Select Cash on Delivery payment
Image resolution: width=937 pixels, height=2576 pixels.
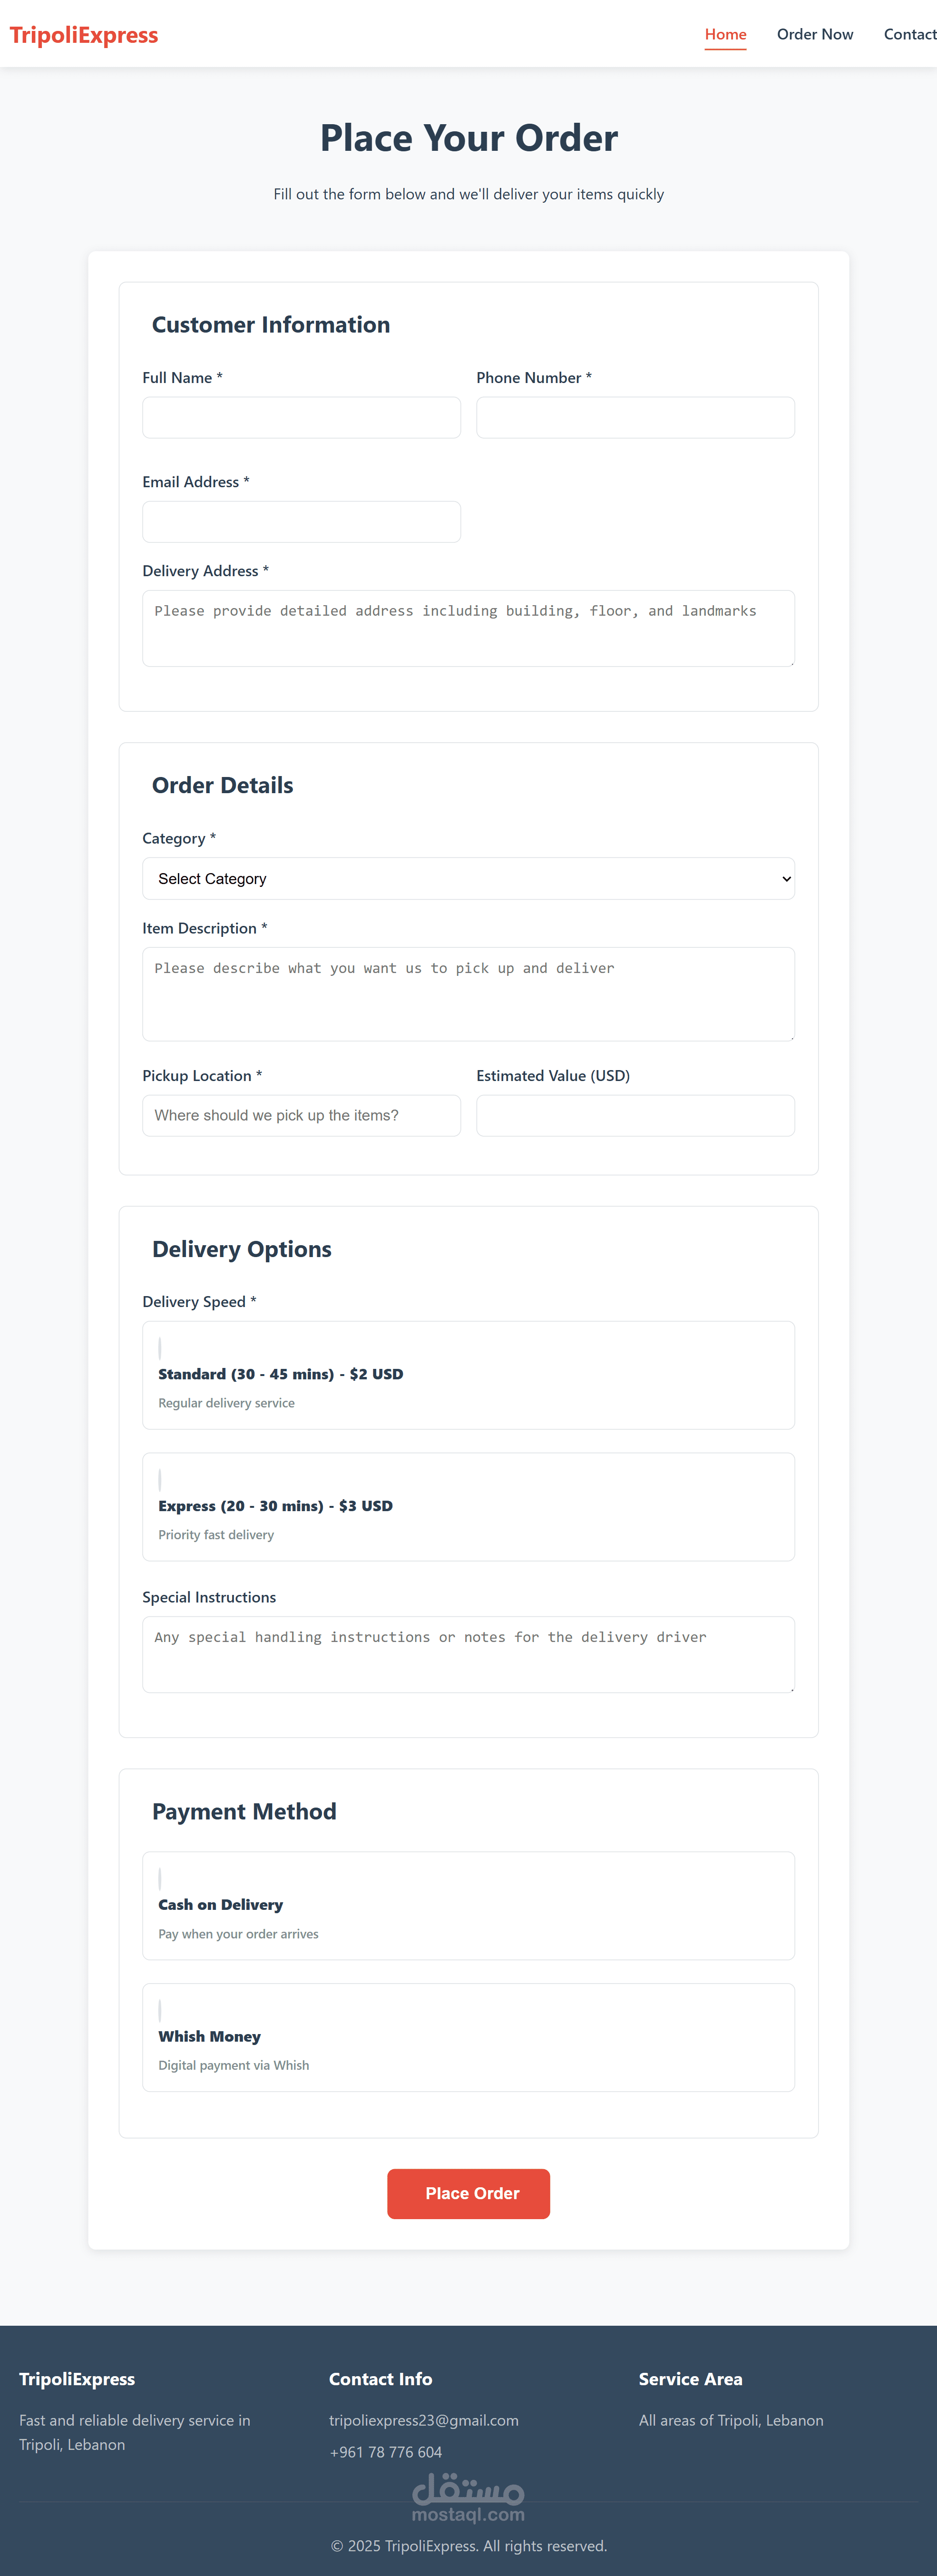pos(468,1905)
